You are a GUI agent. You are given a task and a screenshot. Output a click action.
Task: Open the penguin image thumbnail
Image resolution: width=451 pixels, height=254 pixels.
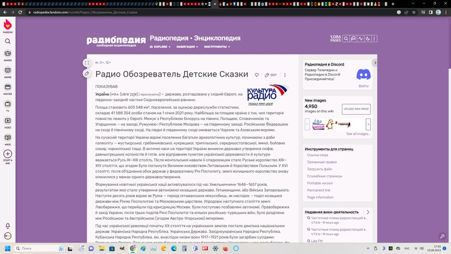[330, 124]
